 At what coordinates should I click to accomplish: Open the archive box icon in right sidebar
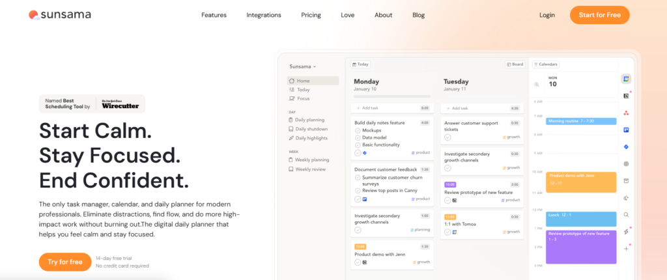(626, 180)
